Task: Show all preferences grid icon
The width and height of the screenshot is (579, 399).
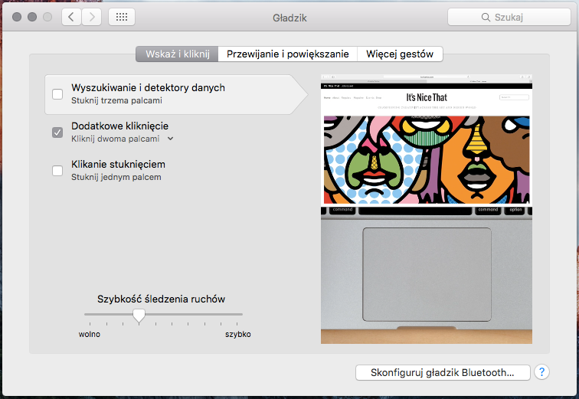Action: 122,17
